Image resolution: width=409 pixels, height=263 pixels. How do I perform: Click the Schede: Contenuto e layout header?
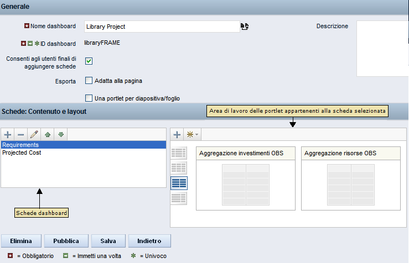tap(44, 112)
